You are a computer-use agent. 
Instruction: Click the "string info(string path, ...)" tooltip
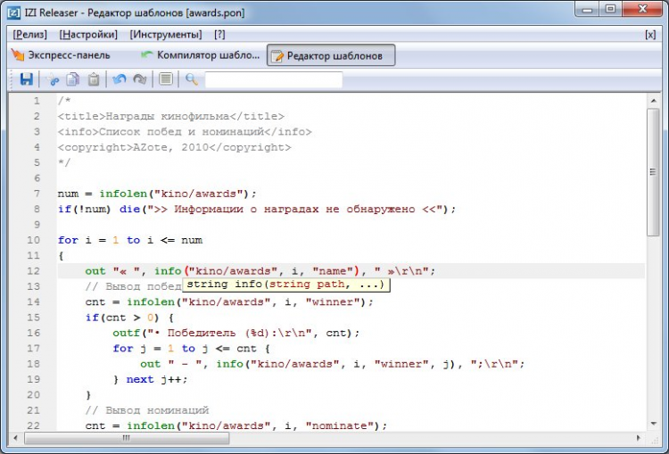pos(285,285)
